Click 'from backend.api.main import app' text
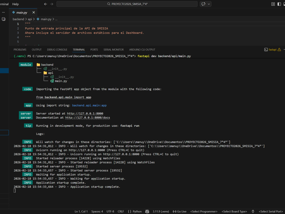The image size is (285, 214). click(64, 97)
